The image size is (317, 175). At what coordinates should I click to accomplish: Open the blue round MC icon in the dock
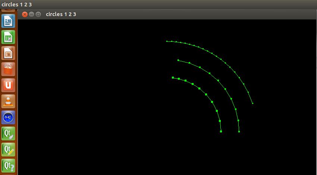point(8,117)
